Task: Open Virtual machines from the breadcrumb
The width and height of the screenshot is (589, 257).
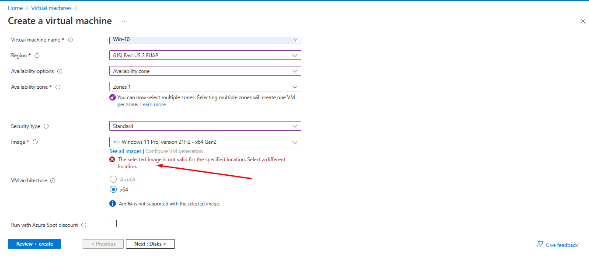Action: [x=51, y=7]
